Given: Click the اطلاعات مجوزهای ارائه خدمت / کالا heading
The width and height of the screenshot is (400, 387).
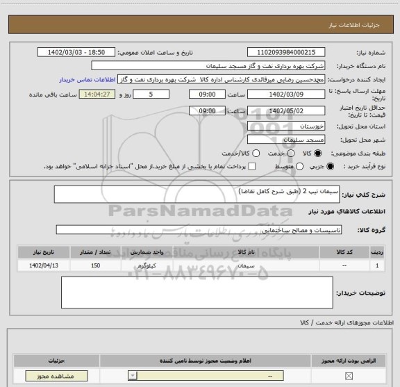Looking at the screenshot, I should [x=347, y=322].
